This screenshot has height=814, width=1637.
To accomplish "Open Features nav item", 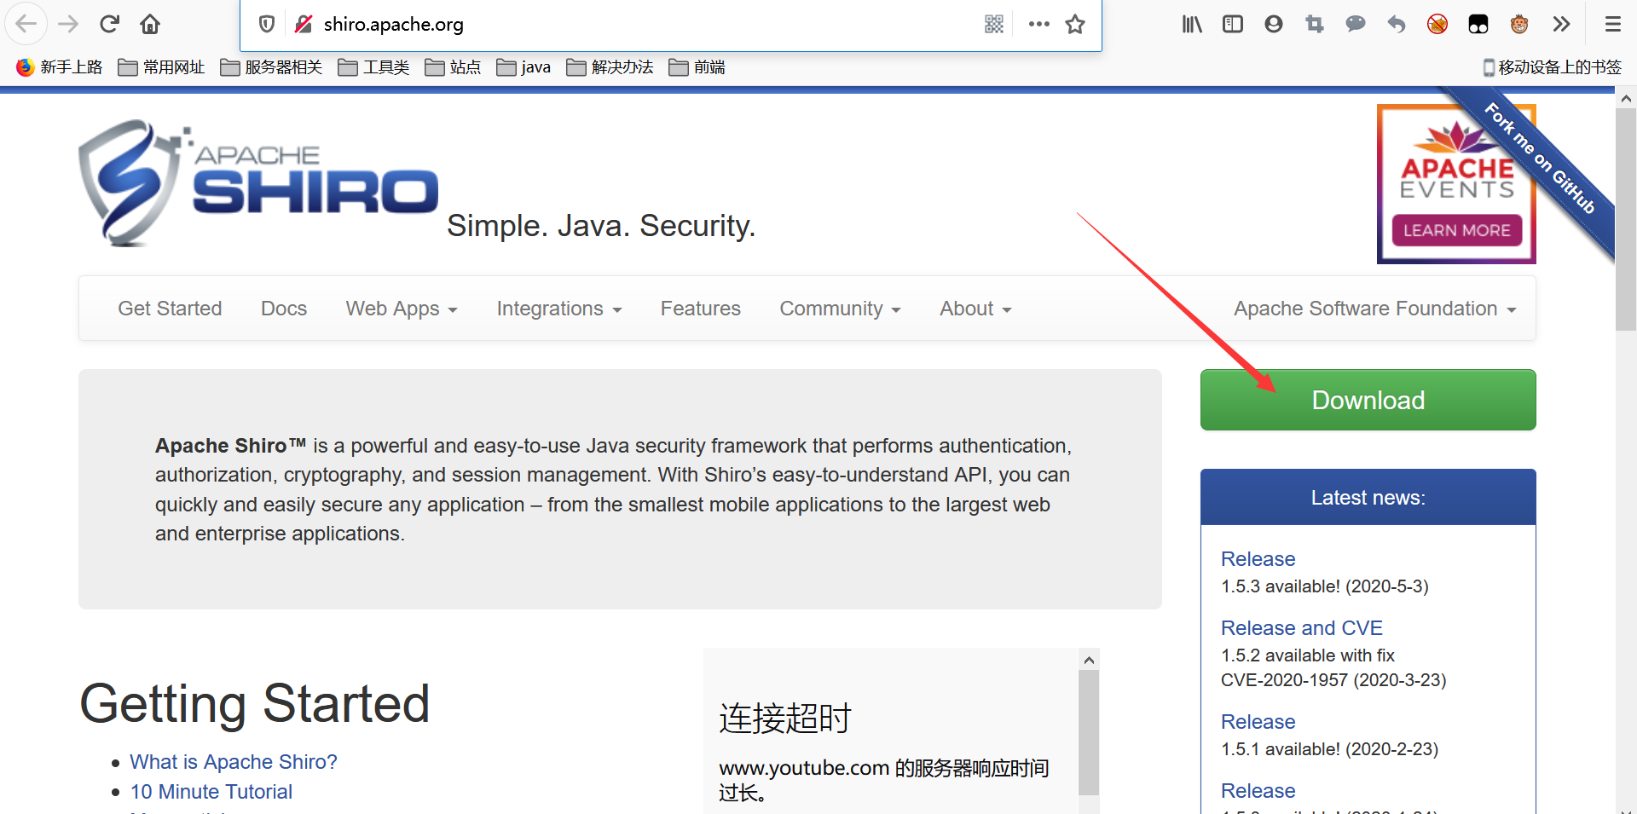I will click(x=701, y=309).
